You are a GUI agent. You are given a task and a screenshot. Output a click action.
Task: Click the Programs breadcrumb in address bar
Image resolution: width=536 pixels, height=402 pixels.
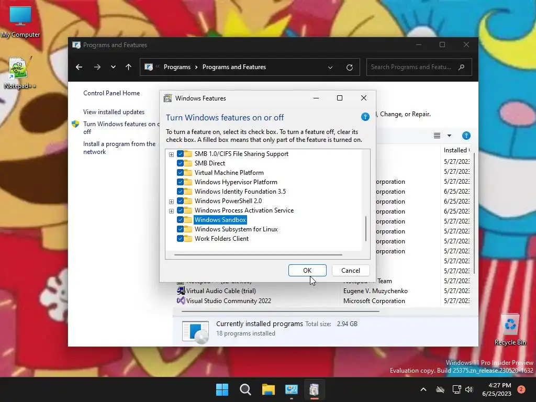(x=177, y=67)
